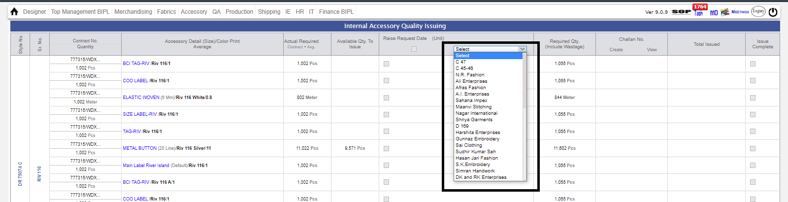Tick Issue Complete for first BCI TAG-RIV row
The height and width of the screenshot is (202, 788).
[x=753, y=64]
